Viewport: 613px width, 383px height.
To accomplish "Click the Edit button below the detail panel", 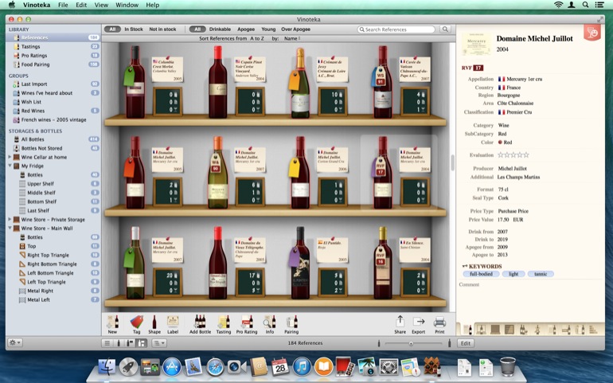I will pyautogui.click(x=465, y=343).
